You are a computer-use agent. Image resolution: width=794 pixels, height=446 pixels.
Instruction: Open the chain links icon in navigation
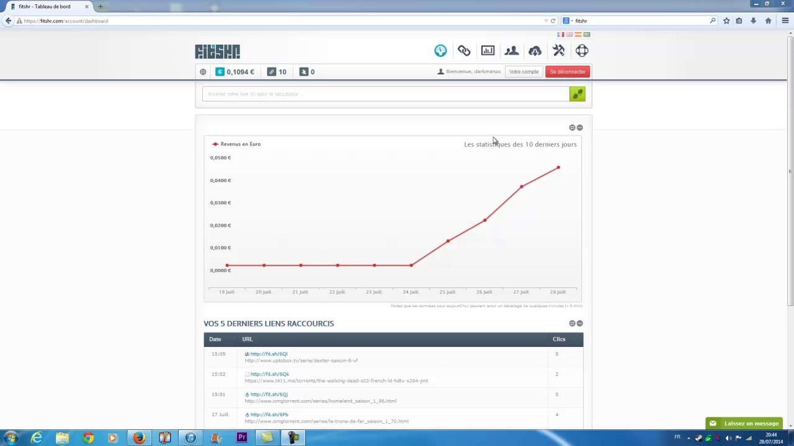pyautogui.click(x=464, y=51)
